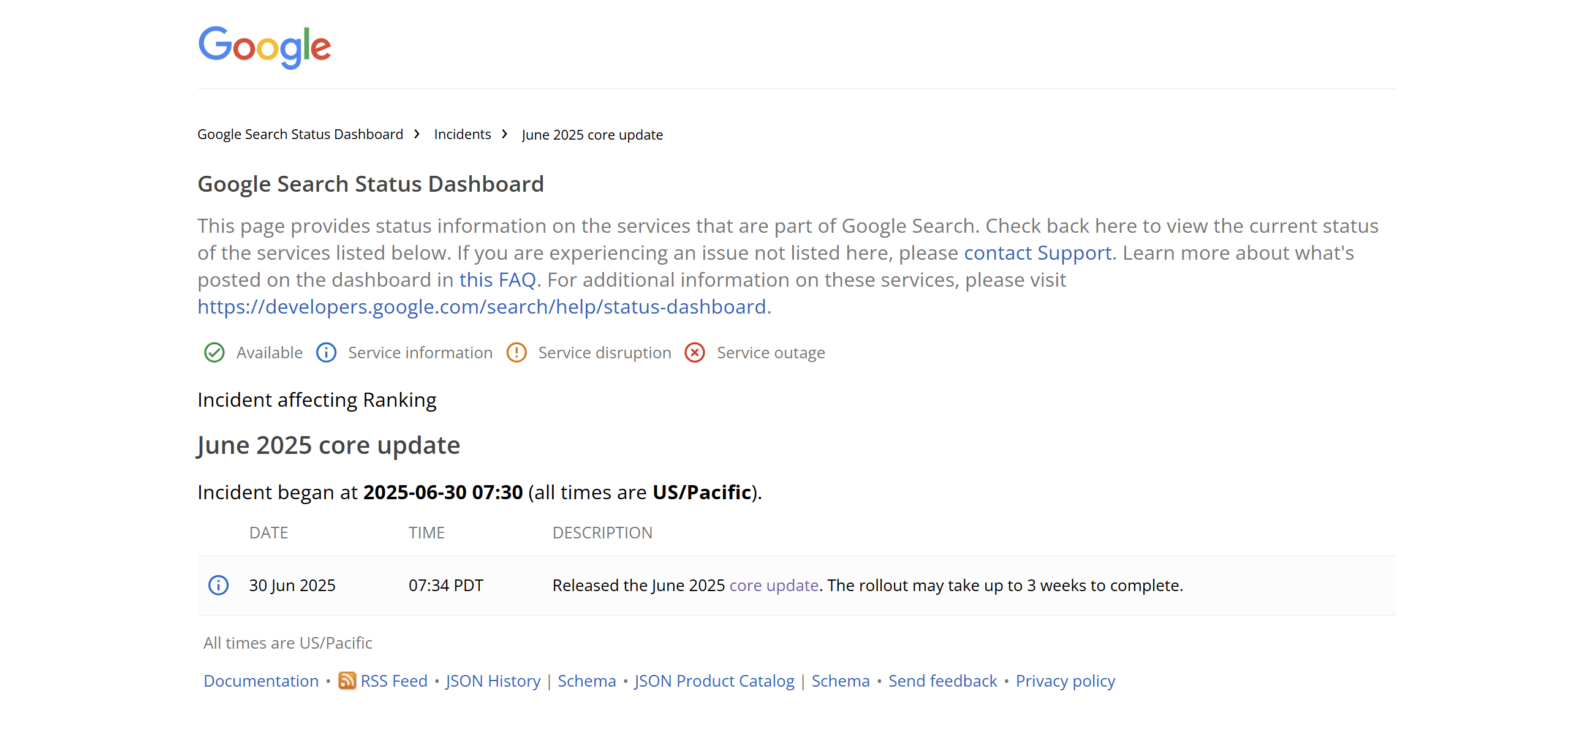Click the Send feedback link
The image size is (1593, 743).
pos(942,681)
